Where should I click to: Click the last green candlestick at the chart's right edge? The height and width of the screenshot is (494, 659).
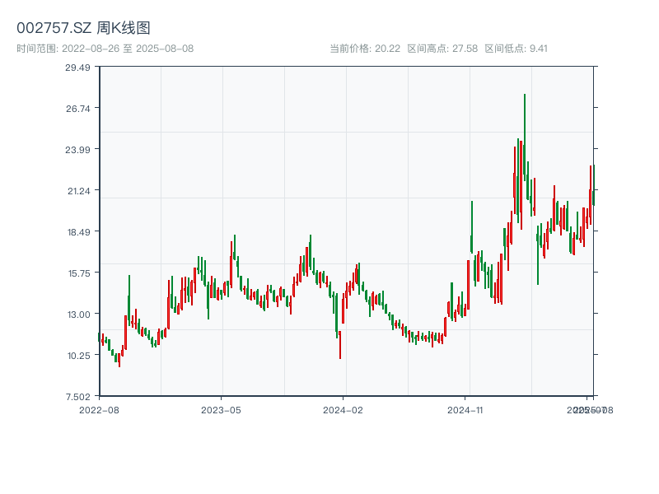(x=594, y=184)
